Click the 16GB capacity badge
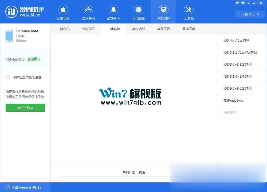The width and height of the screenshot is (267, 192). point(21,36)
